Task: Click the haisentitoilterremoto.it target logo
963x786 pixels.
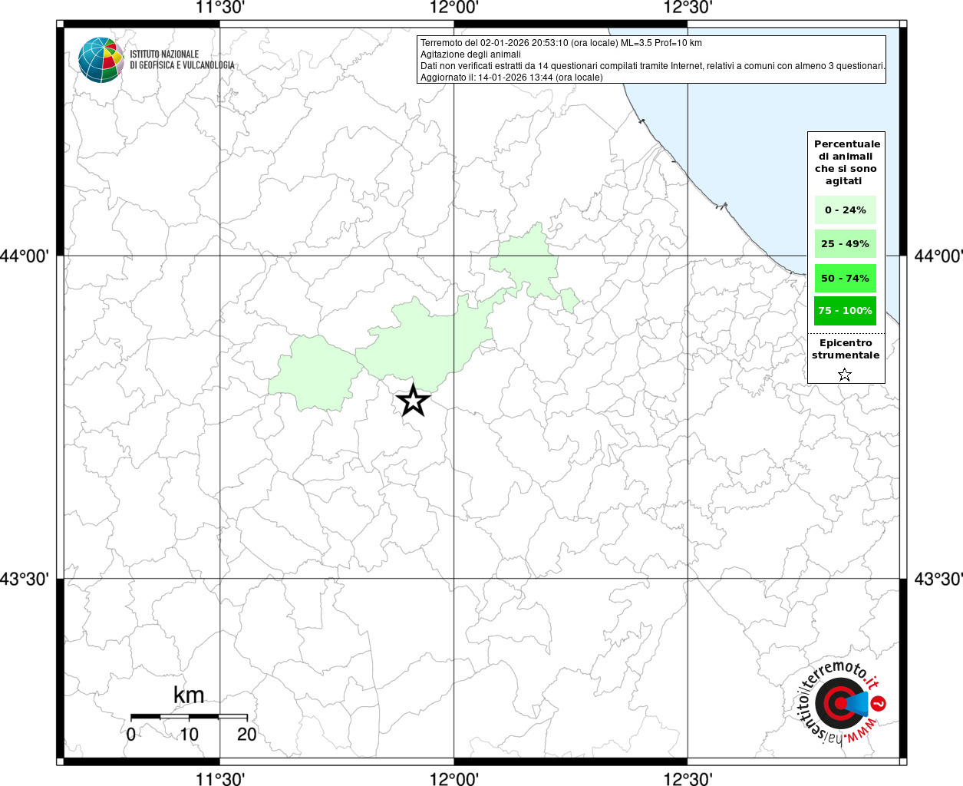Action: [843, 703]
